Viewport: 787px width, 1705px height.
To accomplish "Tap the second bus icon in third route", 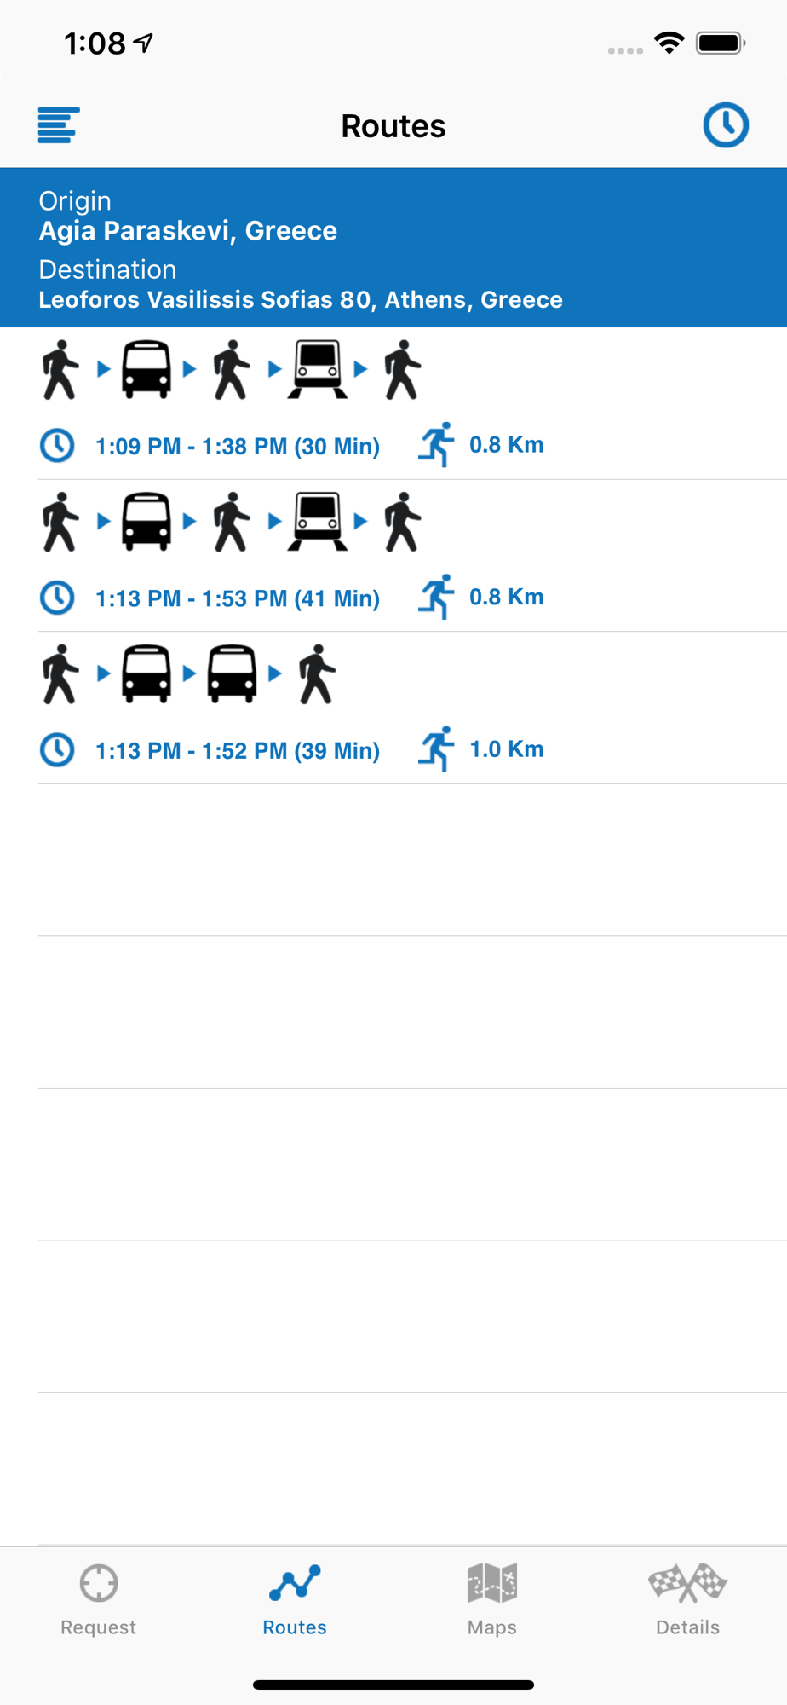I will 232,673.
